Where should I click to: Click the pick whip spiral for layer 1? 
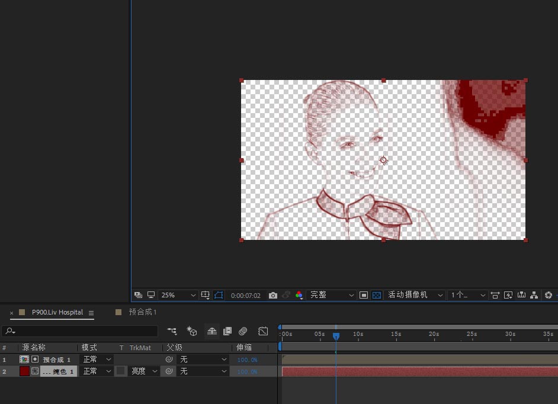(169, 360)
